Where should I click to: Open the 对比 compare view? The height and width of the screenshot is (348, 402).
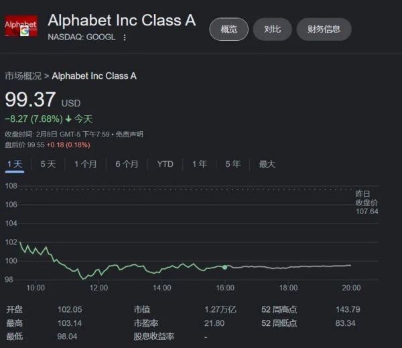[273, 29]
